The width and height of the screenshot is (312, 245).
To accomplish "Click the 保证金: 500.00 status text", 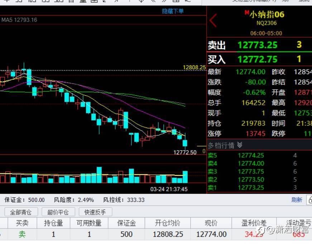I will click(x=24, y=200).
